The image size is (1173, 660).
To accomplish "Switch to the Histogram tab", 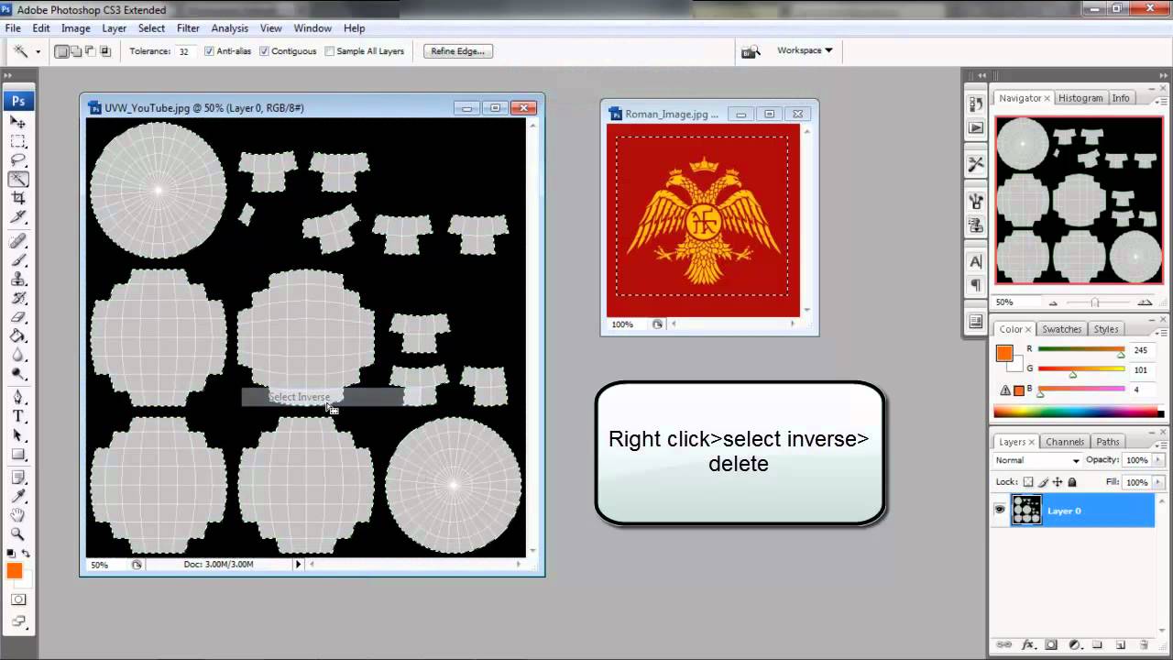I will click(1080, 98).
